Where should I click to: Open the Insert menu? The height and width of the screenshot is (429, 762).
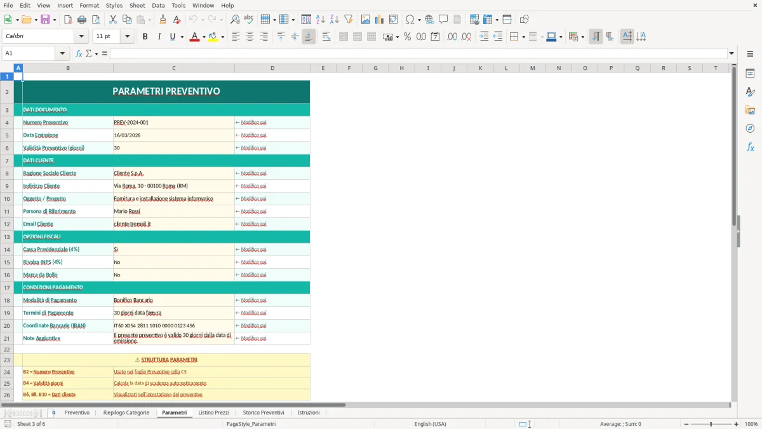65,5
